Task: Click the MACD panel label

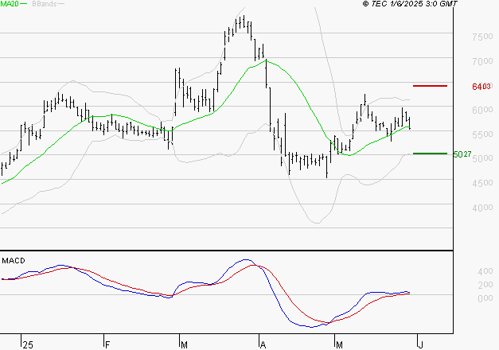Action: click(13, 260)
